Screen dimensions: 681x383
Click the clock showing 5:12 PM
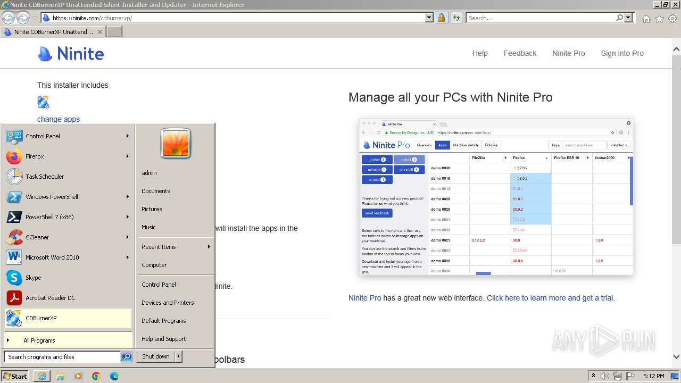pos(653,376)
